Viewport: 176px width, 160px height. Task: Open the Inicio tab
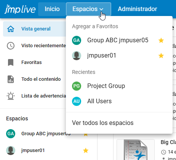pyautogui.click(x=52, y=9)
